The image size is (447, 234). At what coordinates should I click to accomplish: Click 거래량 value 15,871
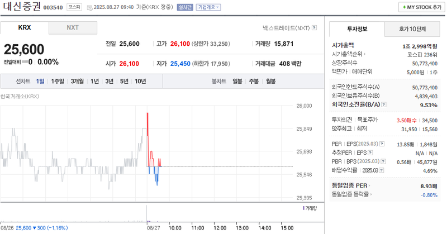pos(284,44)
